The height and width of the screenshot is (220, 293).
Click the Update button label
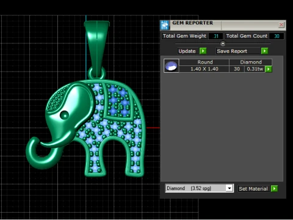(x=187, y=51)
